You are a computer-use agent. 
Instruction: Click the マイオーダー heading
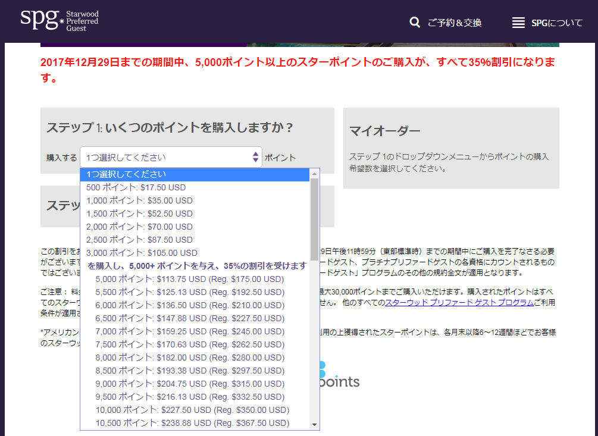coord(384,131)
